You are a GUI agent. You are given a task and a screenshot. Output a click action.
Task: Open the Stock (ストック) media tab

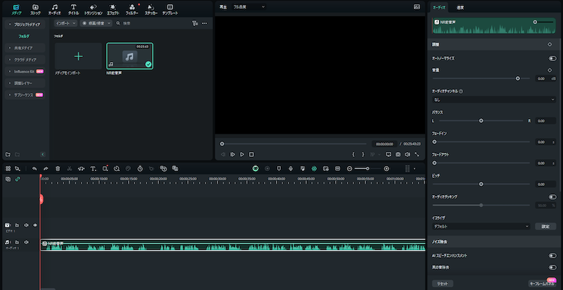(x=35, y=9)
